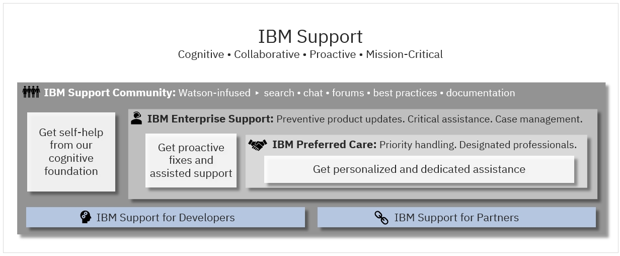
Task: Select the 'Get self-help from our cognitive foundation' box
Action: pos(71,152)
